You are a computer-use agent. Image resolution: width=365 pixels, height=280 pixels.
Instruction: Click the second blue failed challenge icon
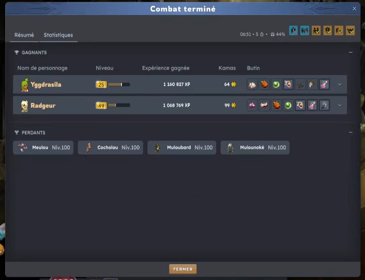click(305, 31)
